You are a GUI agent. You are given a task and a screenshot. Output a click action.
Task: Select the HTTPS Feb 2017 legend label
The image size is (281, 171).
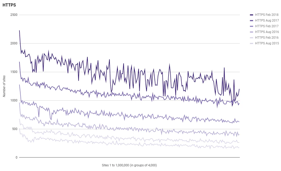[x=267, y=26]
